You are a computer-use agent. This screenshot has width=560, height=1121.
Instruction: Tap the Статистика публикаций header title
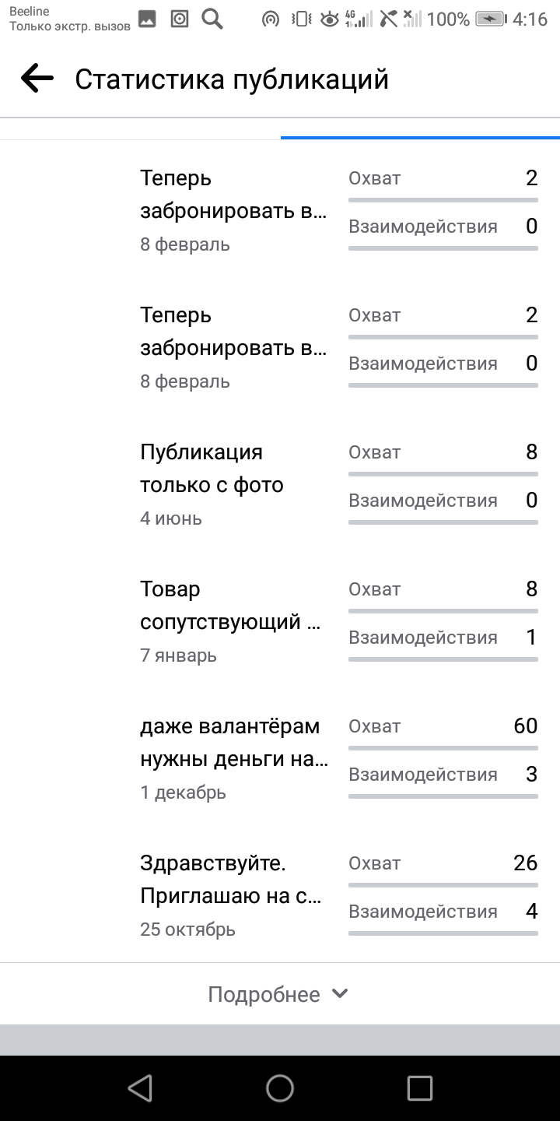[232, 79]
